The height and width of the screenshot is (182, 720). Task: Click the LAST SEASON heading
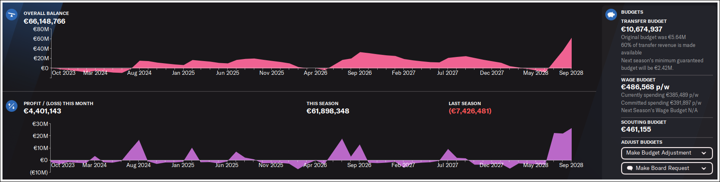[x=464, y=103]
